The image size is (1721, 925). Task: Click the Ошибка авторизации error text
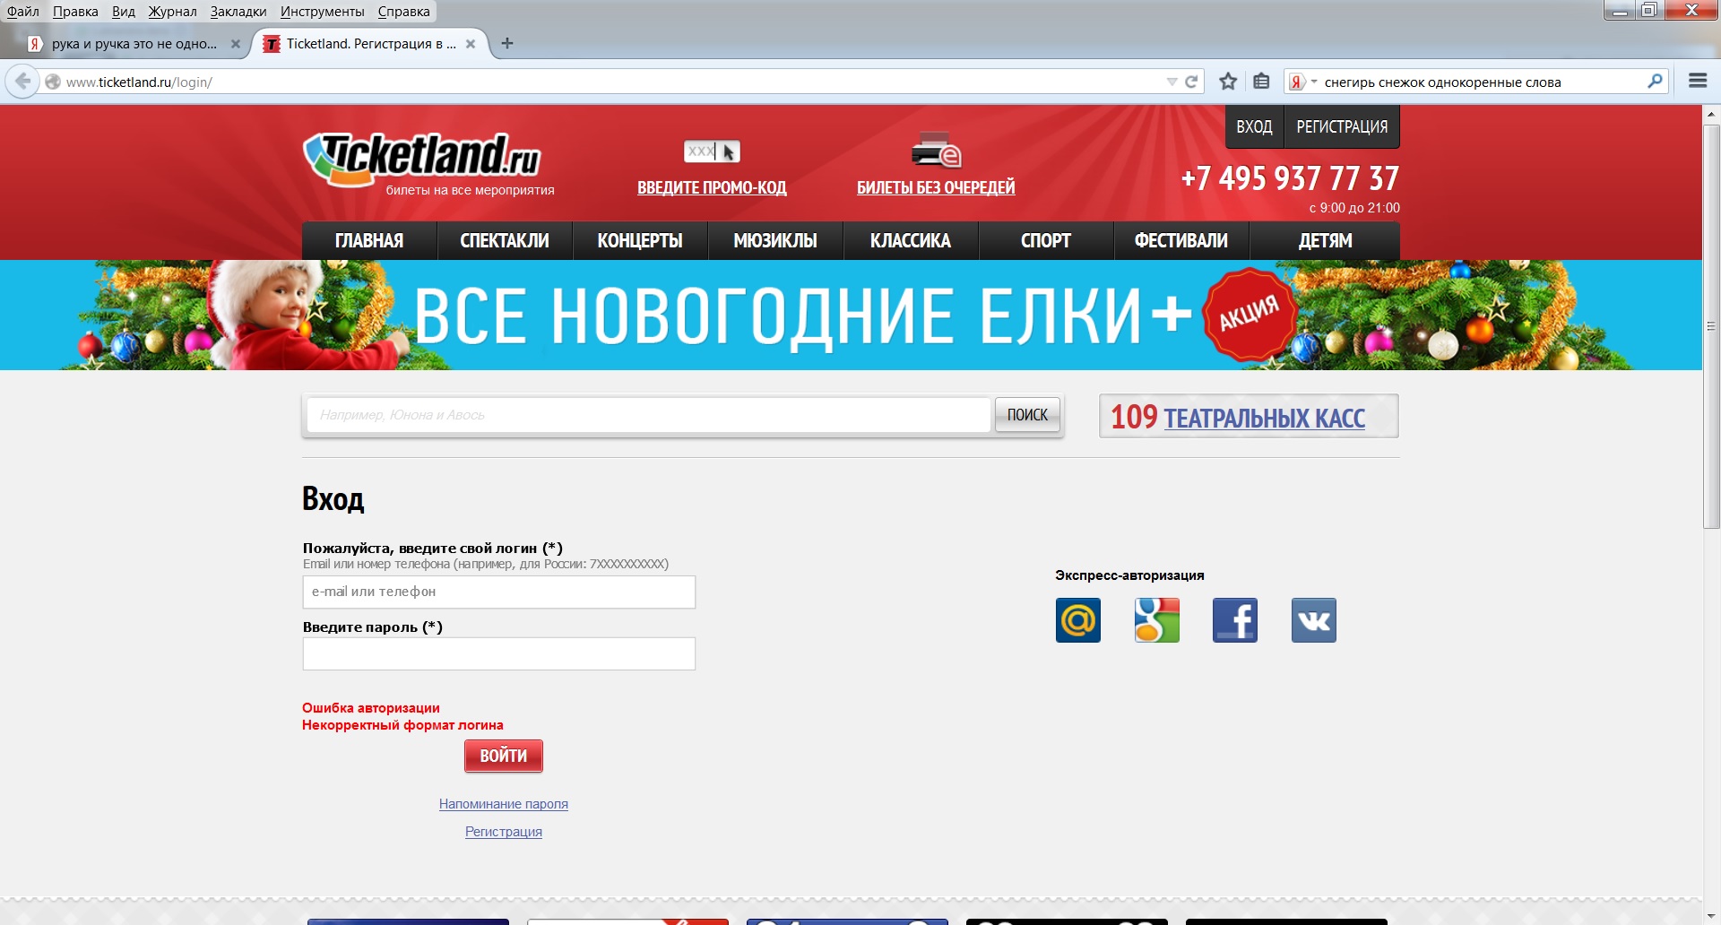coord(371,708)
